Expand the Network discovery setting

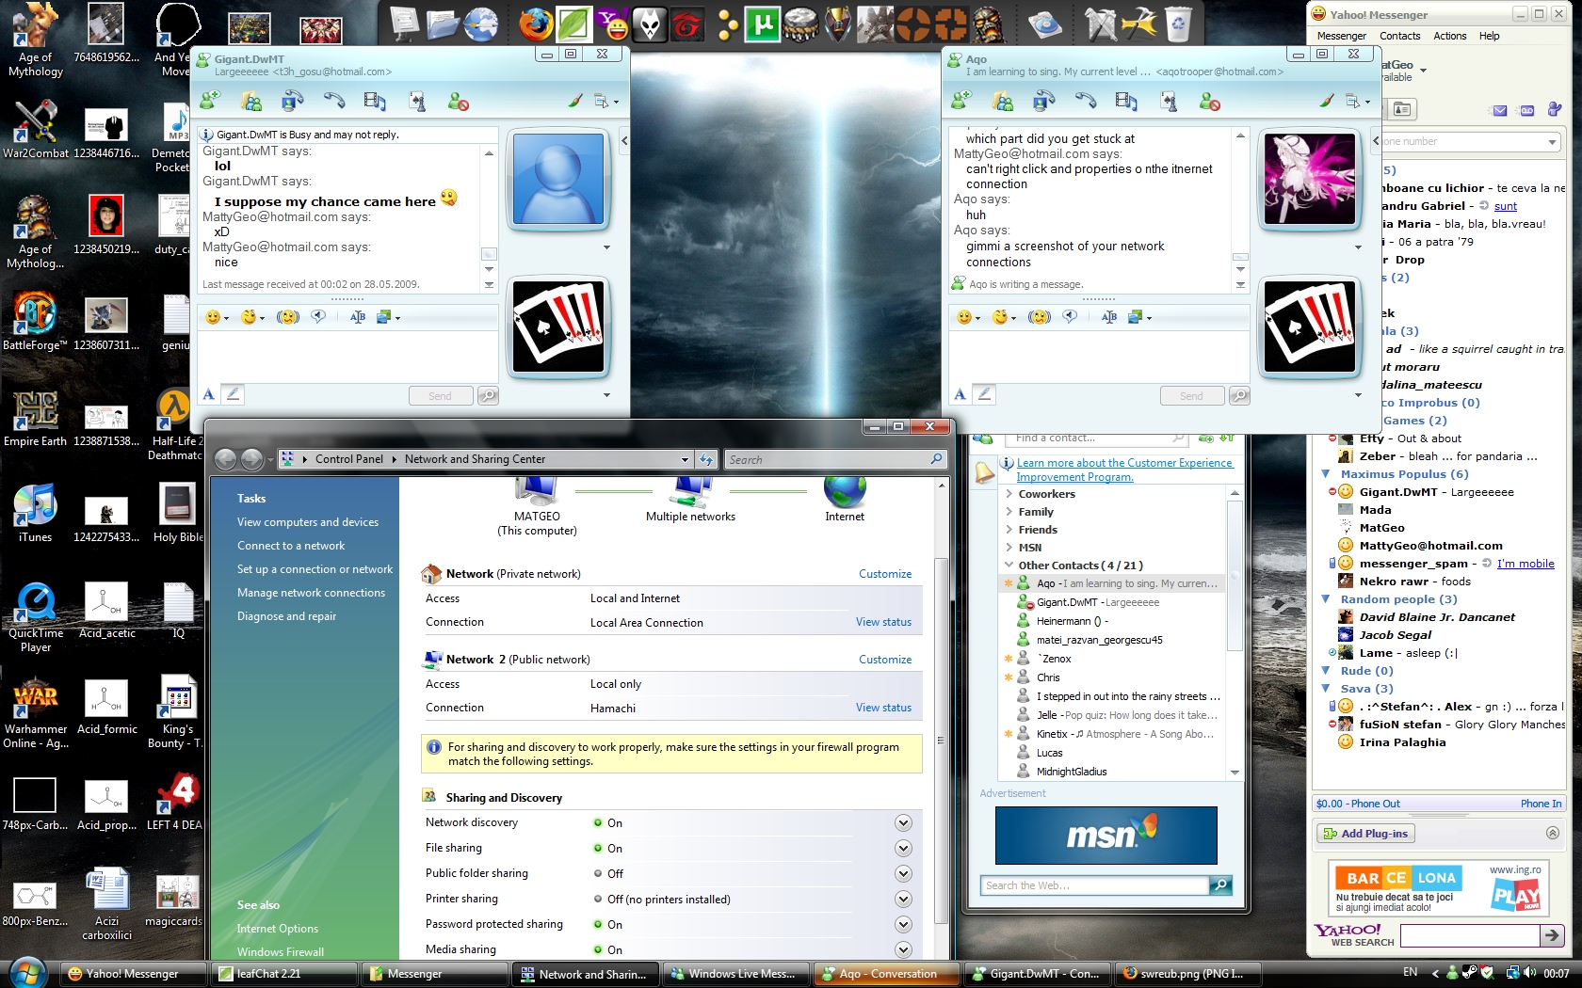pyautogui.click(x=903, y=822)
